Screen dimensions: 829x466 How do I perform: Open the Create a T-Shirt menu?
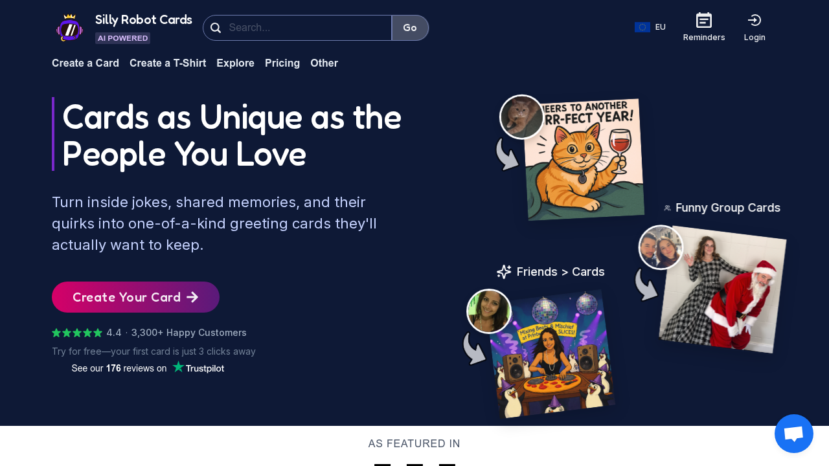pos(168,63)
